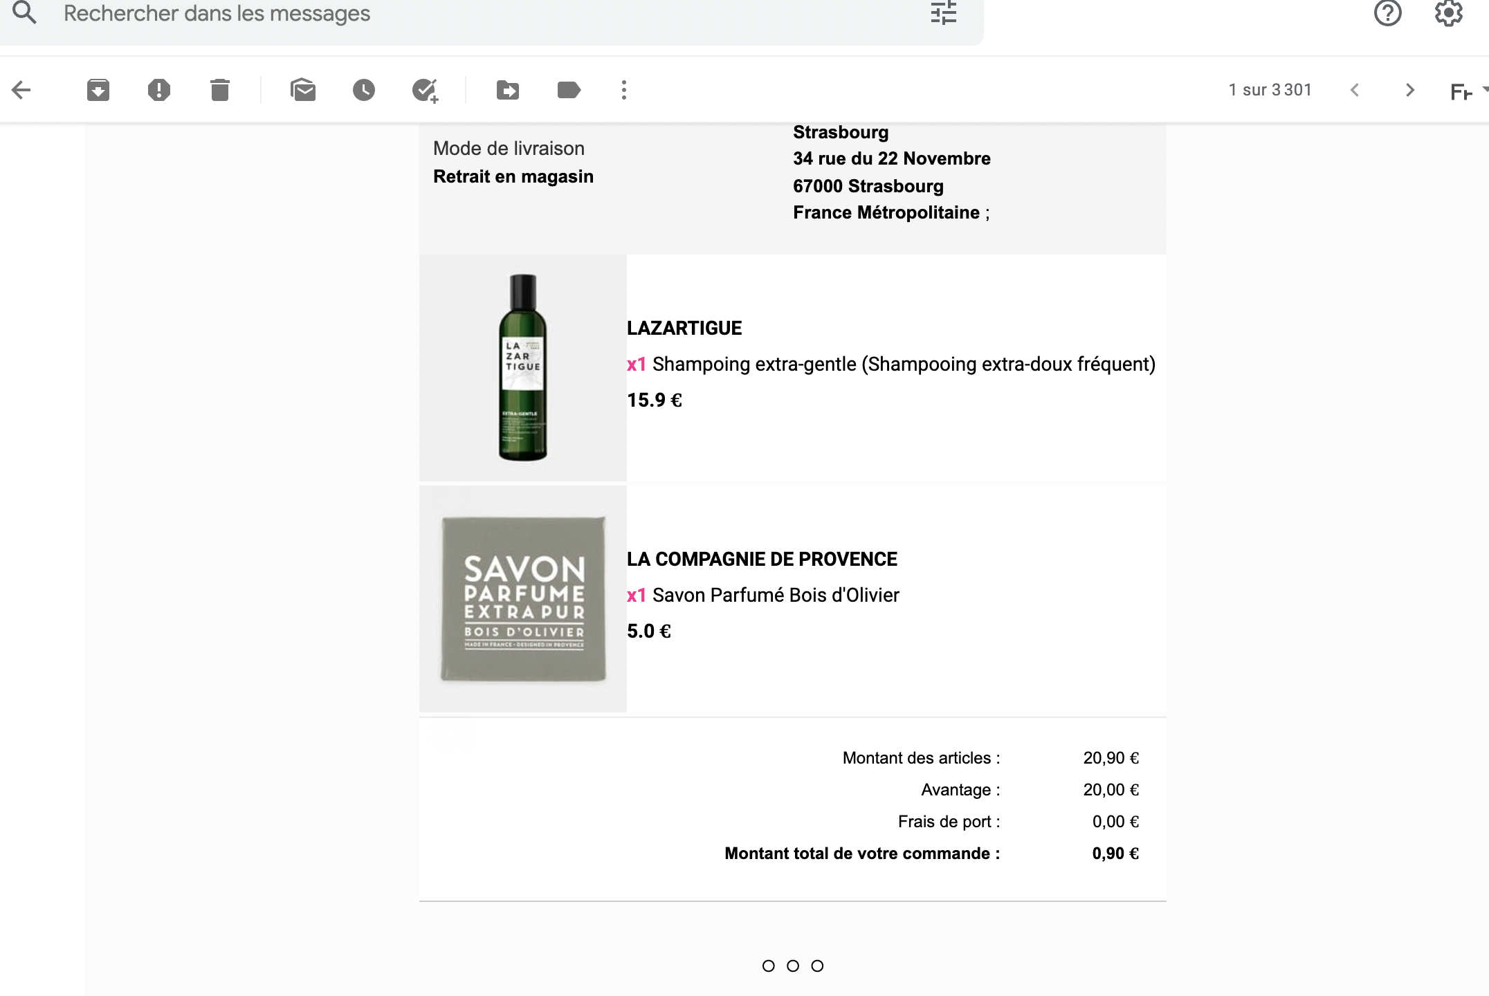Expand trimmed content via three circles
1489x996 pixels.
pos(793,966)
